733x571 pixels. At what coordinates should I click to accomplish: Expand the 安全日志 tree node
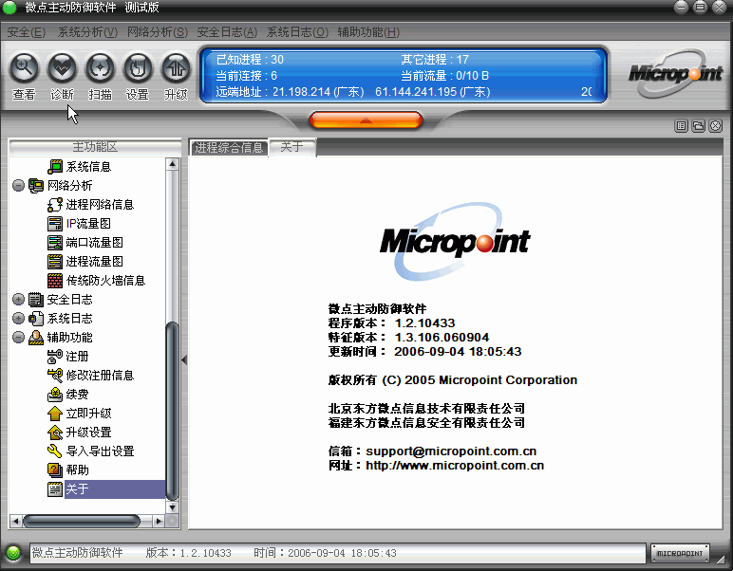(18, 300)
